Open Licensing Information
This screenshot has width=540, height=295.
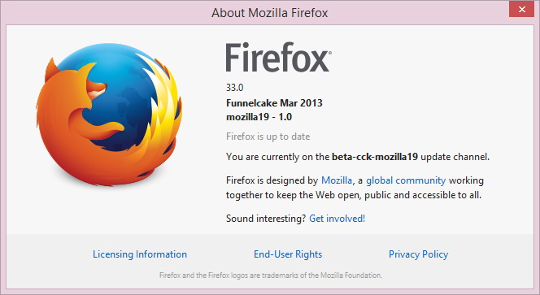click(140, 254)
